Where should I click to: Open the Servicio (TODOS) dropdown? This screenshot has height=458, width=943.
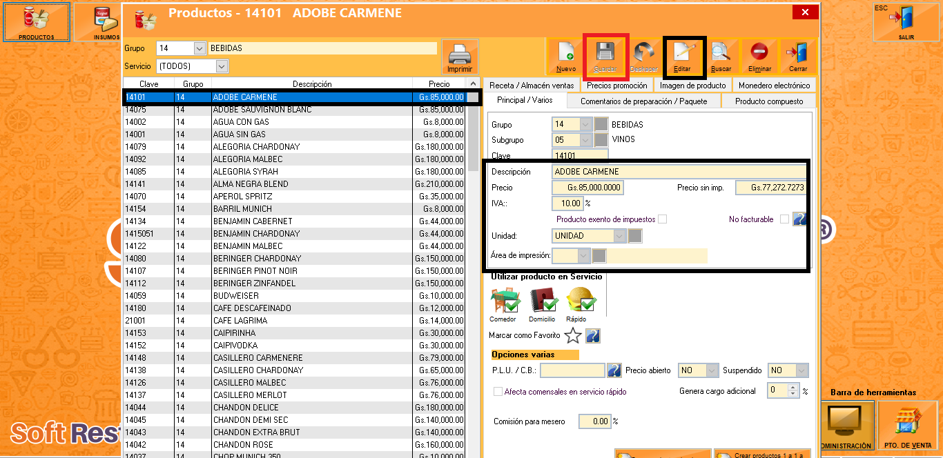click(222, 66)
